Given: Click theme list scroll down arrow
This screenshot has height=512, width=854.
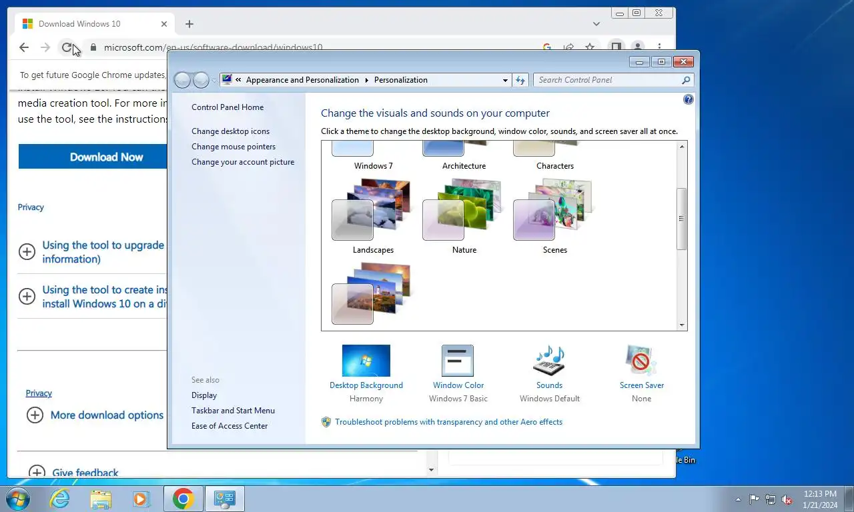Looking at the screenshot, I should 681,325.
